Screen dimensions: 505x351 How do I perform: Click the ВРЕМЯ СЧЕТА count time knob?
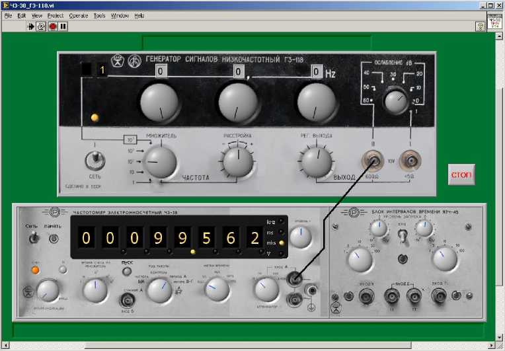pyautogui.click(x=95, y=290)
